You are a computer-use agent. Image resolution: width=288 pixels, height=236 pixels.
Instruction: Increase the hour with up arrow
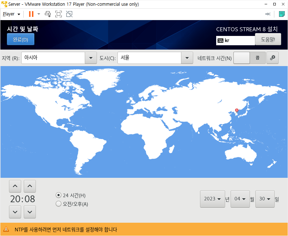[x=15, y=186]
